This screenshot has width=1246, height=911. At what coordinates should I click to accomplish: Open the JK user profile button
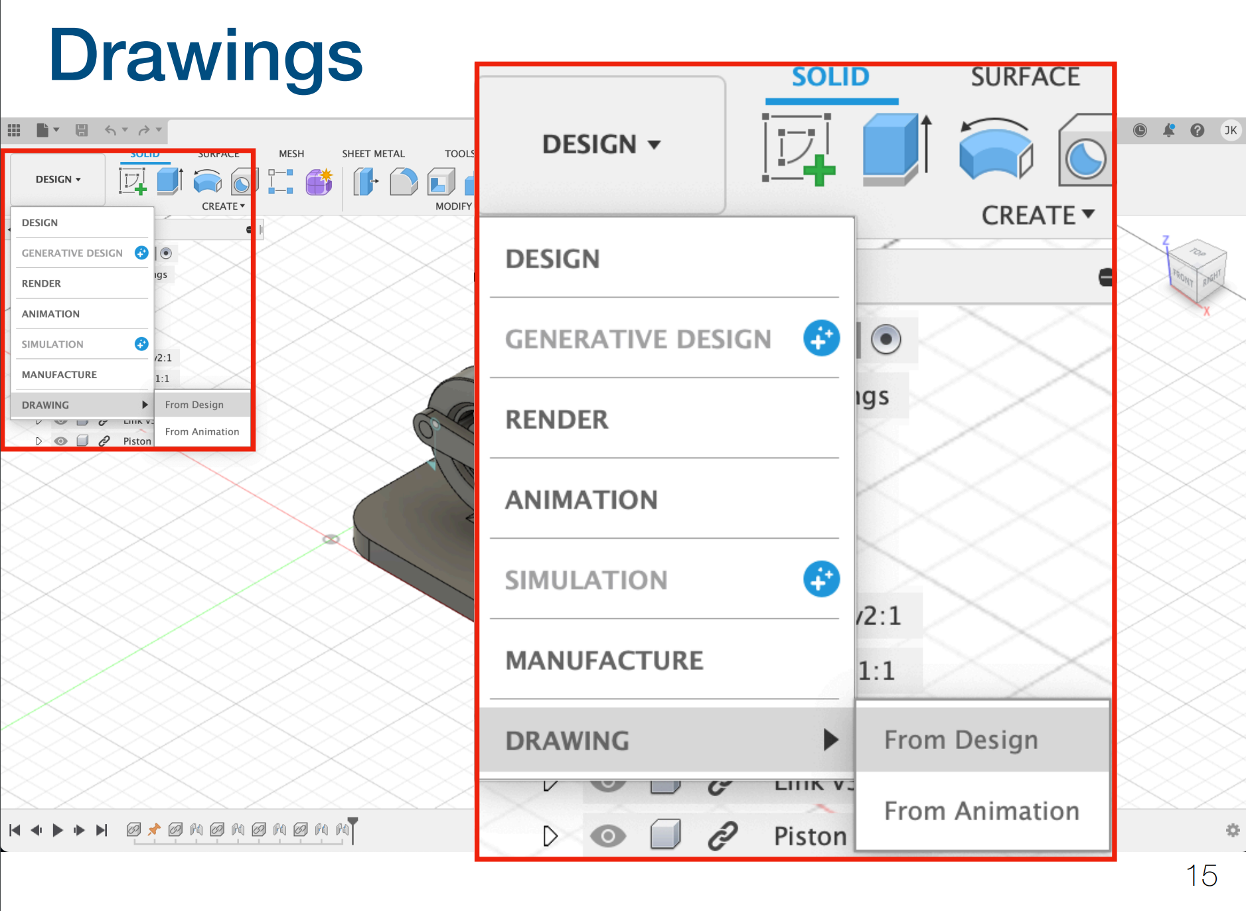[x=1230, y=130]
